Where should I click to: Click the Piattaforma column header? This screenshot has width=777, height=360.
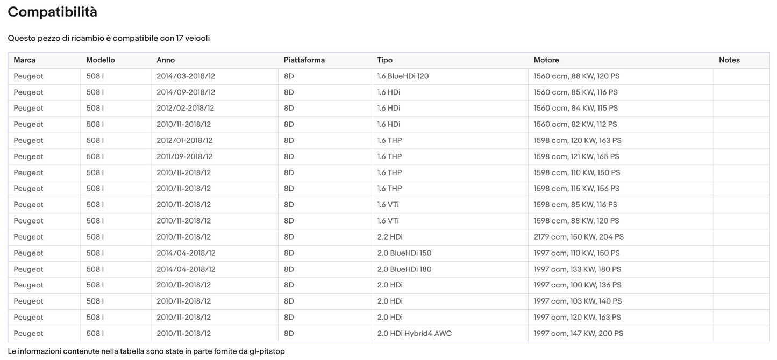tap(304, 60)
